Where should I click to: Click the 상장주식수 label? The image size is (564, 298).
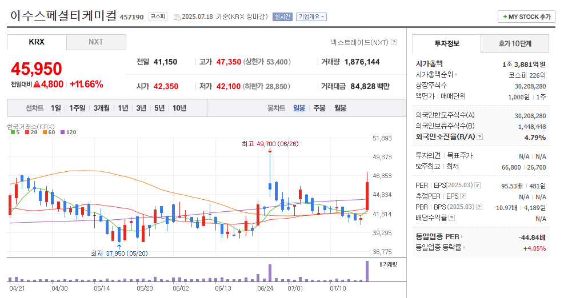(x=431, y=85)
